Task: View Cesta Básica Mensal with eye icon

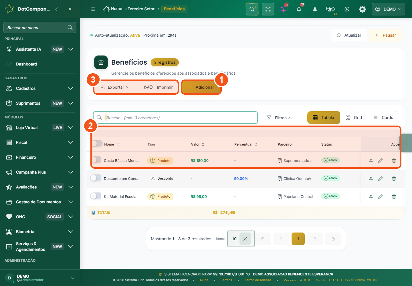Action: coord(371,161)
